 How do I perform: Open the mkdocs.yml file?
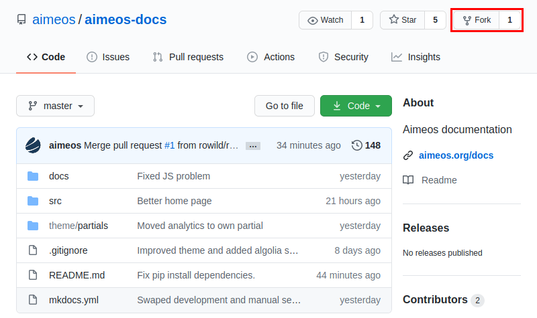coord(74,300)
